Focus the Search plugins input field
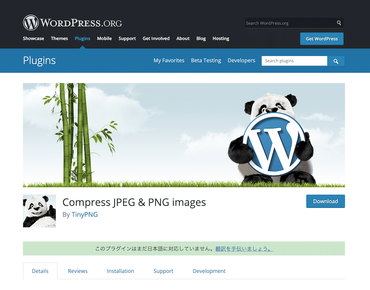370x290 pixels. (x=294, y=61)
